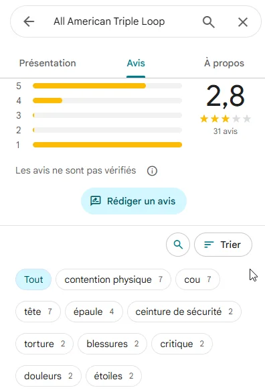
Task: Click the magnifier icon in top search bar
Action: (208, 22)
